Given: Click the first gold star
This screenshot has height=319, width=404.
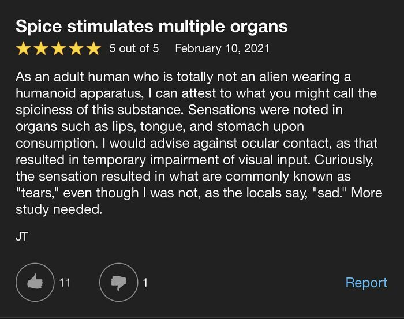Looking at the screenshot, I should [24, 48].
